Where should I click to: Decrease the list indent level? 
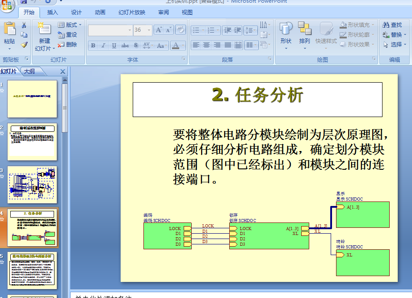pyautogui.click(x=227, y=30)
